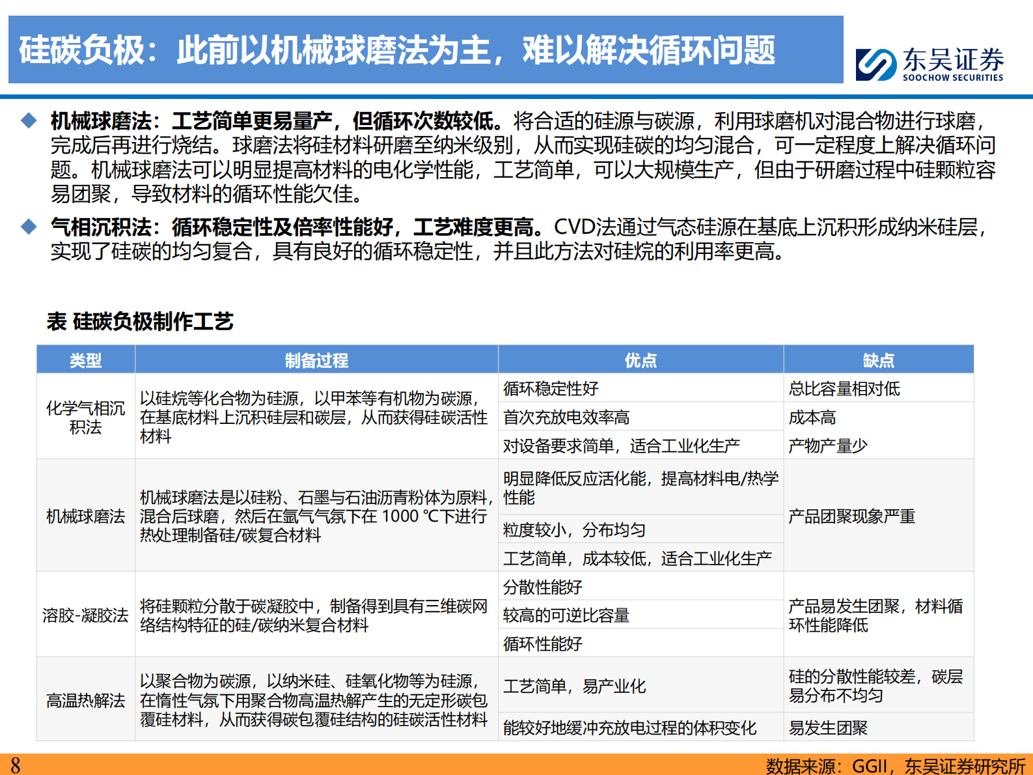Select the cell 机械球磨法 in type column
Viewport: 1033px width, 775px height.
[86, 516]
